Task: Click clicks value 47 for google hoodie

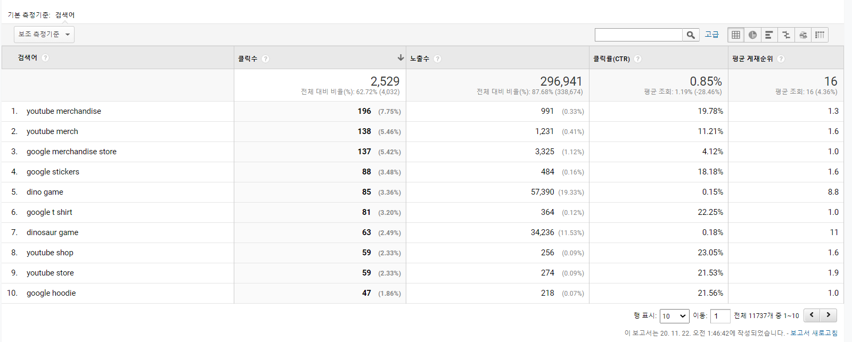Action: point(366,293)
